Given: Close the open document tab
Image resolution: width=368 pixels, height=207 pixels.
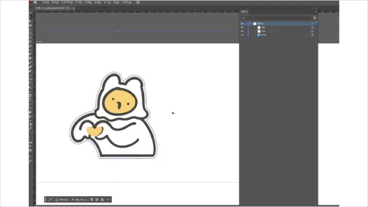Looking at the screenshot, I should coord(74,8).
